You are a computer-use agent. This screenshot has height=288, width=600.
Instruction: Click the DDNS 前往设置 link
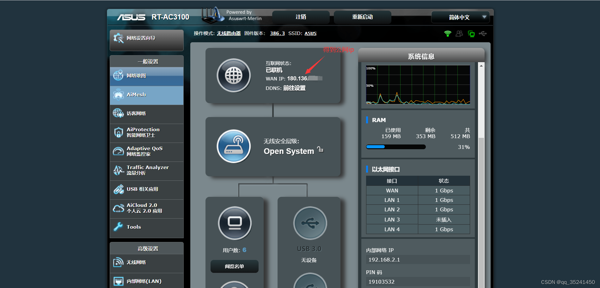click(294, 88)
